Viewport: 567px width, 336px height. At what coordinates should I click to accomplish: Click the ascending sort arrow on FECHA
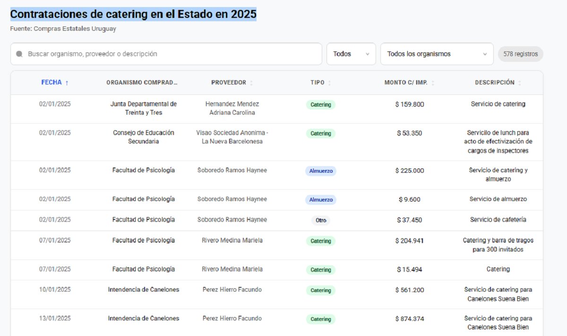point(67,82)
